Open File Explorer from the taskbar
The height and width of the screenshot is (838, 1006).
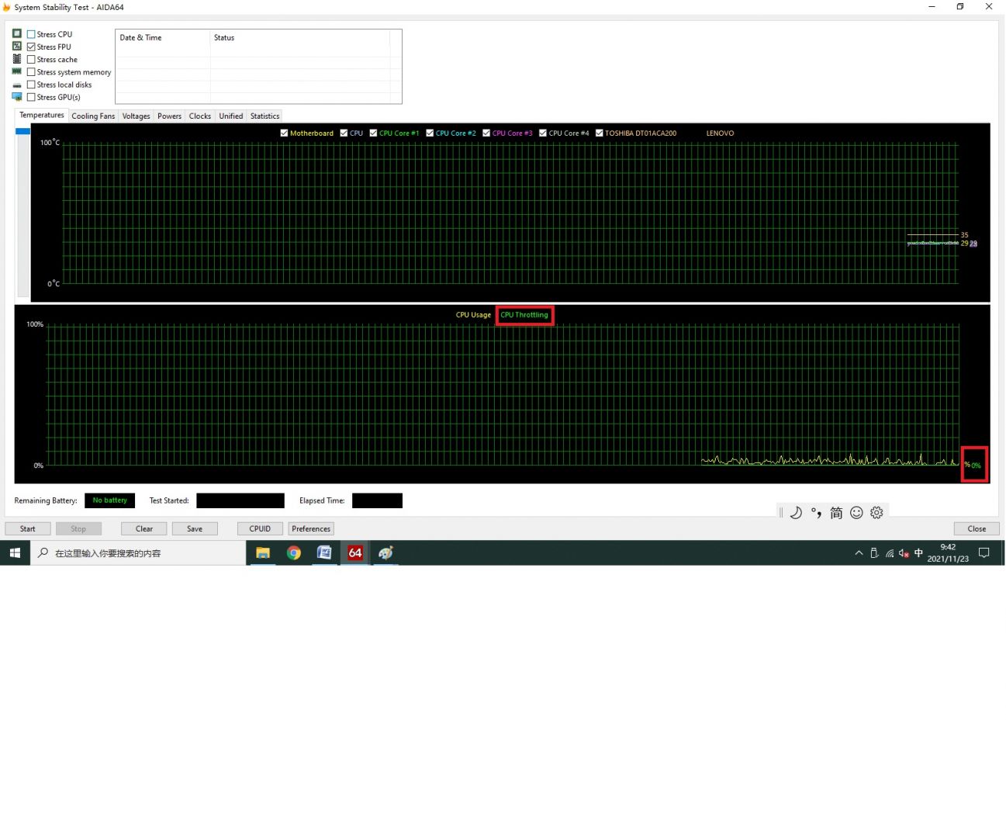(263, 553)
